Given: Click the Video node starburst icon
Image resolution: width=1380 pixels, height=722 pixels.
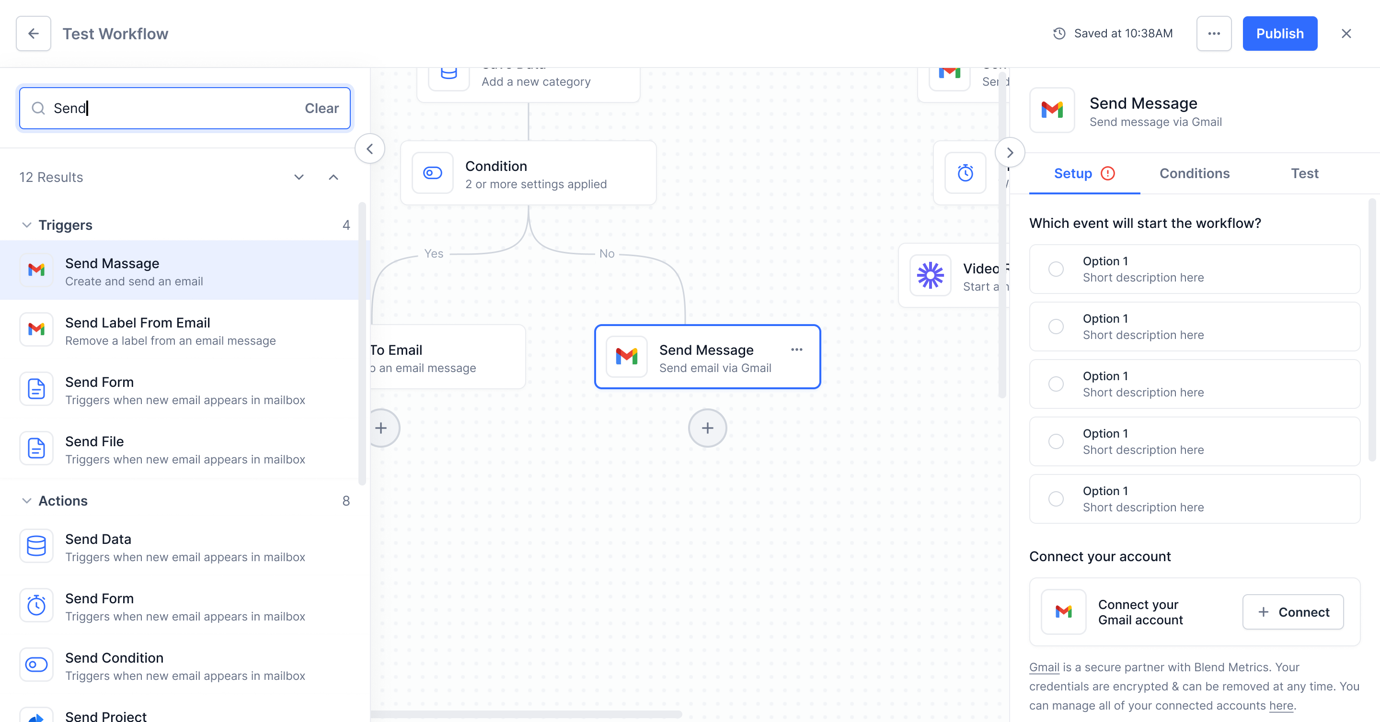Looking at the screenshot, I should click(930, 275).
